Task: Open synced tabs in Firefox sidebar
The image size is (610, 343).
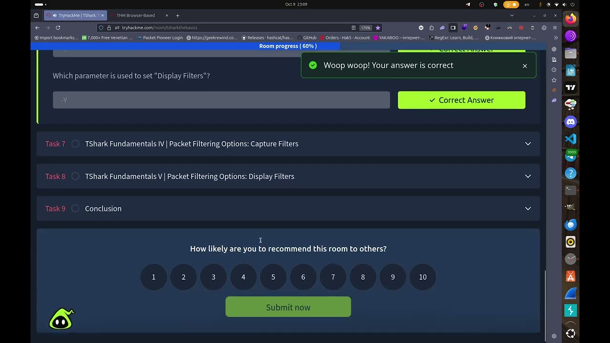Action: (x=554, y=60)
